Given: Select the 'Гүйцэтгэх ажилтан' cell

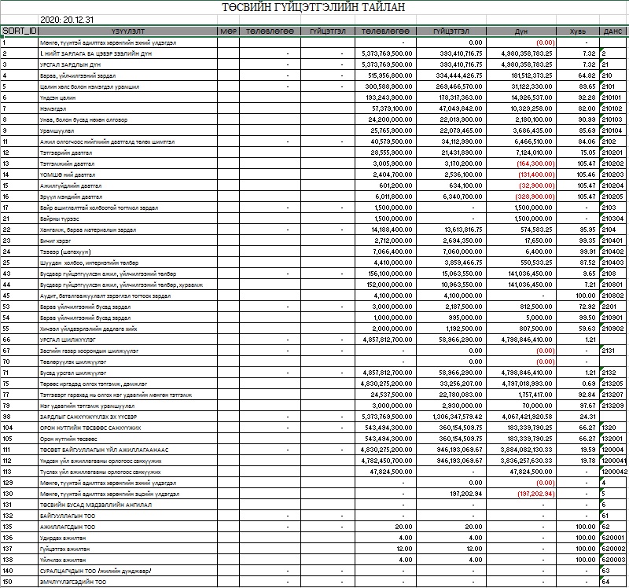Looking at the screenshot, I should click(64, 549).
